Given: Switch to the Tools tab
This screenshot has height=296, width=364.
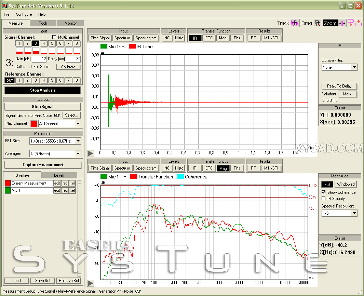Looking at the screenshot, I should (x=43, y=23).
